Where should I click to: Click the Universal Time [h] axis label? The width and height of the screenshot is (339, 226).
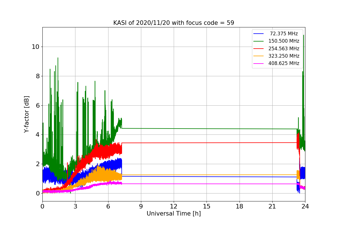point(174,214)
